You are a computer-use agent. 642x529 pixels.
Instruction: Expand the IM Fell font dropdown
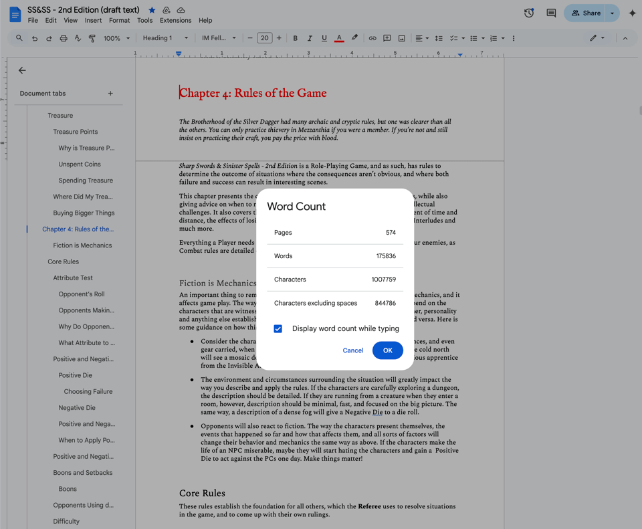[x=219, y=38]
